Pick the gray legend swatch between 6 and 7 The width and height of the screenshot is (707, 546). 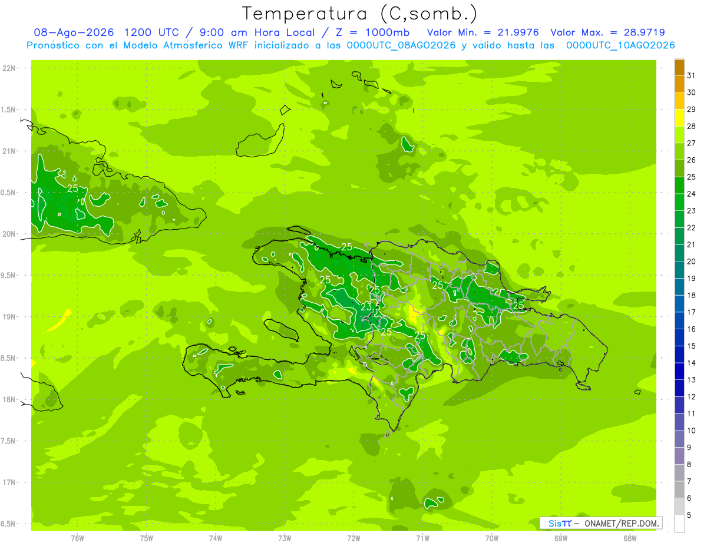(679, 489)
